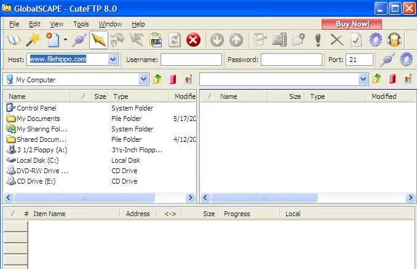Click local pane horizontal scrollbar right arrow
Viewport: 417px width, 269px height.
pos(190,198)
